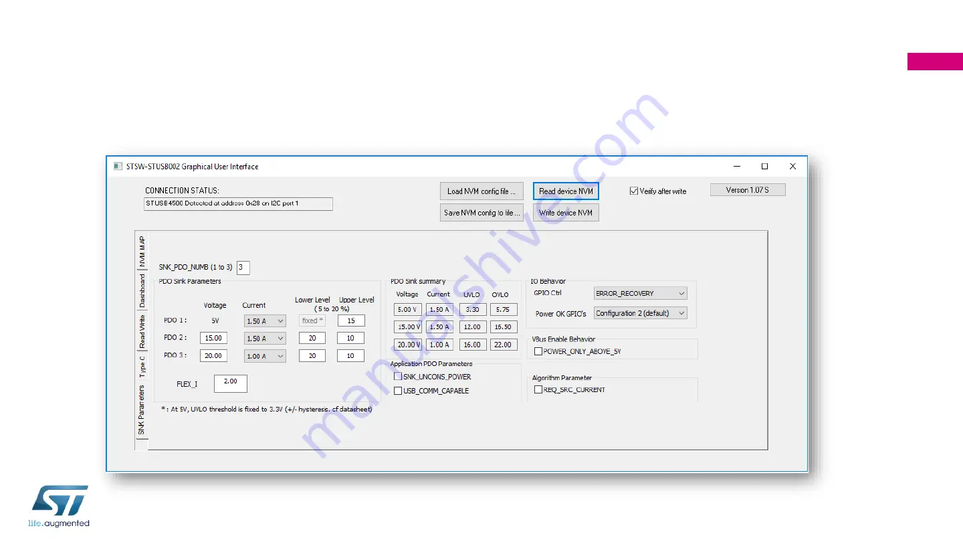Open PDO 3 current dropdown
Image resolution: width=963 pixels, height=542 pixels.
coord(265,356)
